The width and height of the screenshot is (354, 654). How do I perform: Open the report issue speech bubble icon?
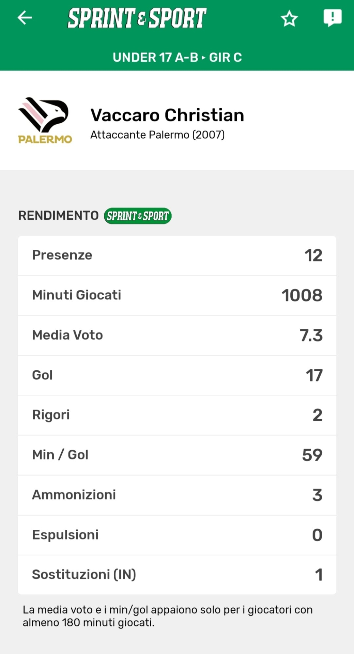[332, 18]
